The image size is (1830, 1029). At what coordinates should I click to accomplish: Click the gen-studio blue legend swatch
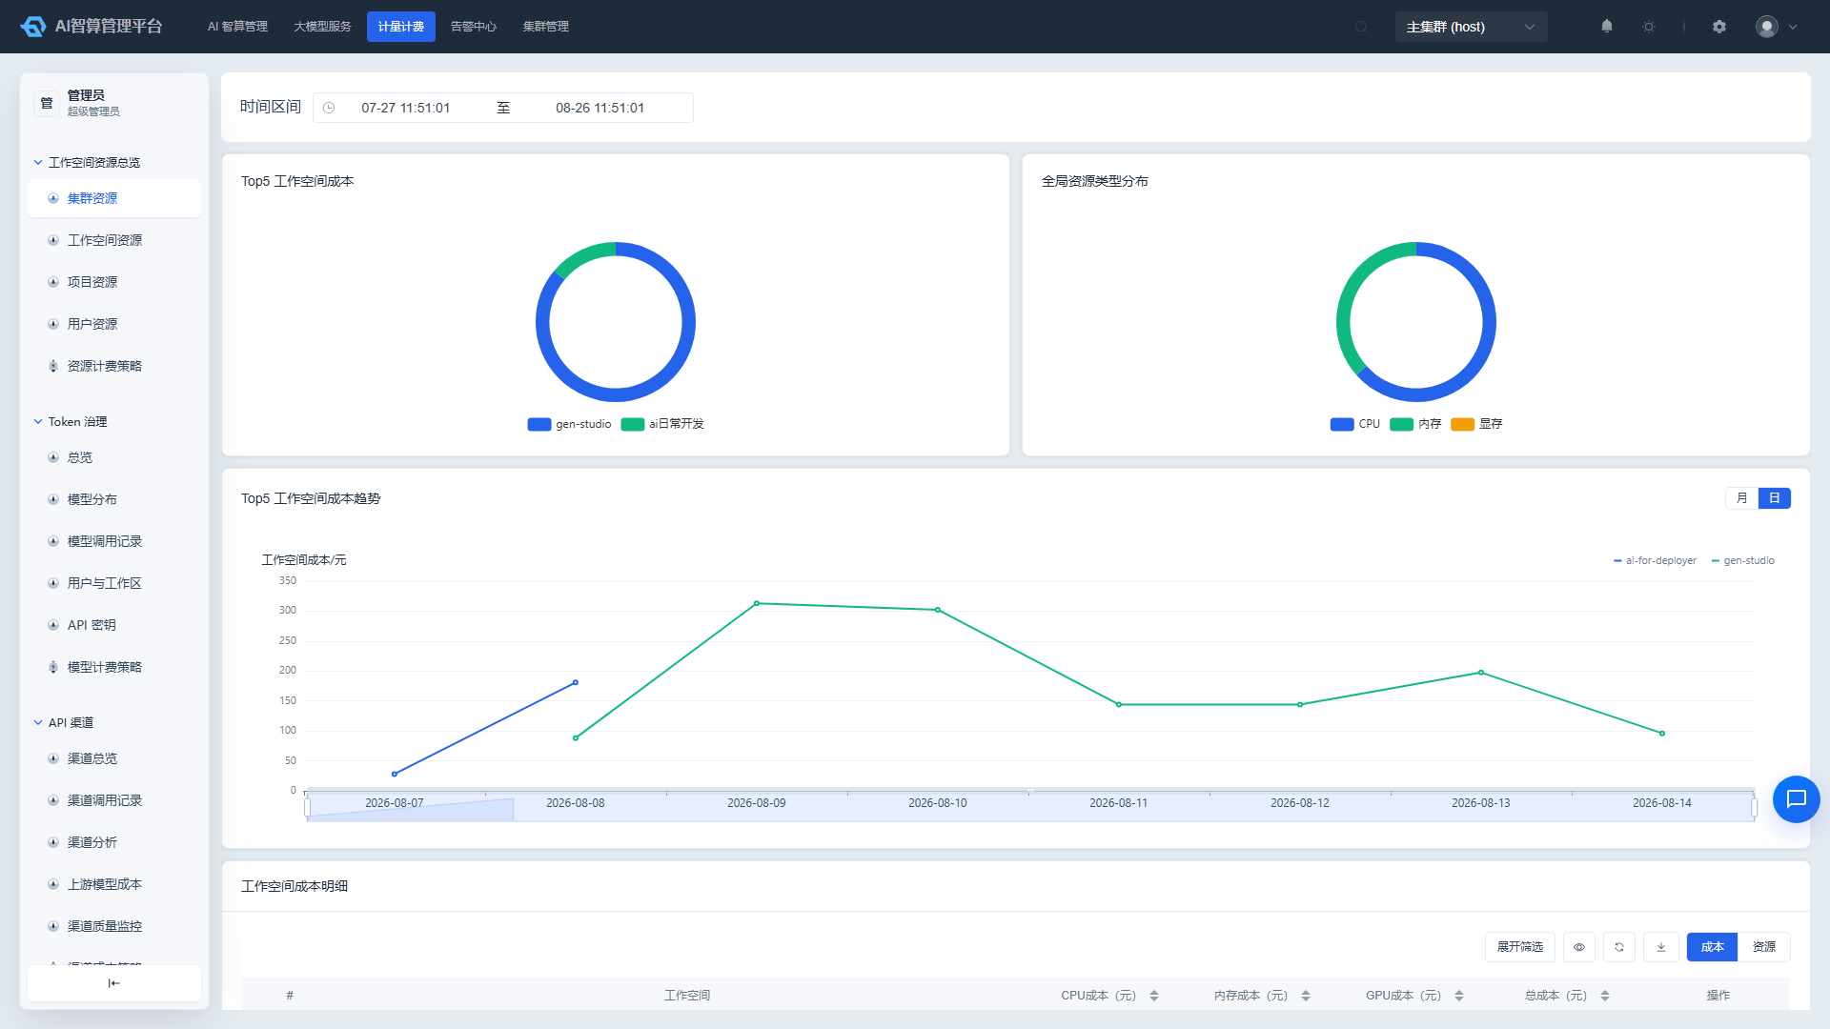click(539, 424)
